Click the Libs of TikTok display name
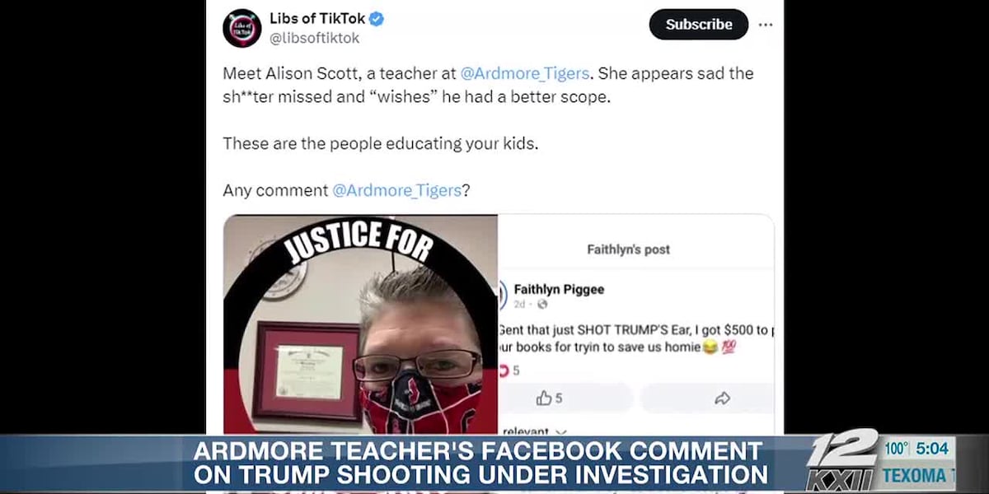The width and height of the screenshot is (989, 494). [316, 19]
